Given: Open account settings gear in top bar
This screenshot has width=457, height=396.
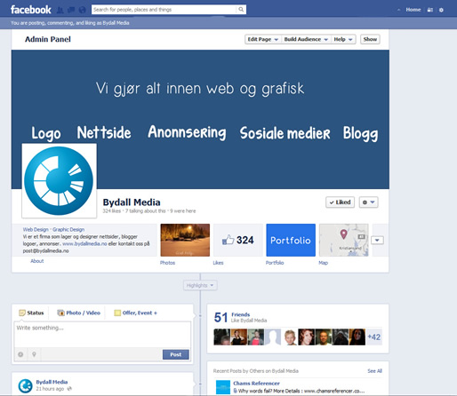Looking at the screenshot, I should 441,10.
